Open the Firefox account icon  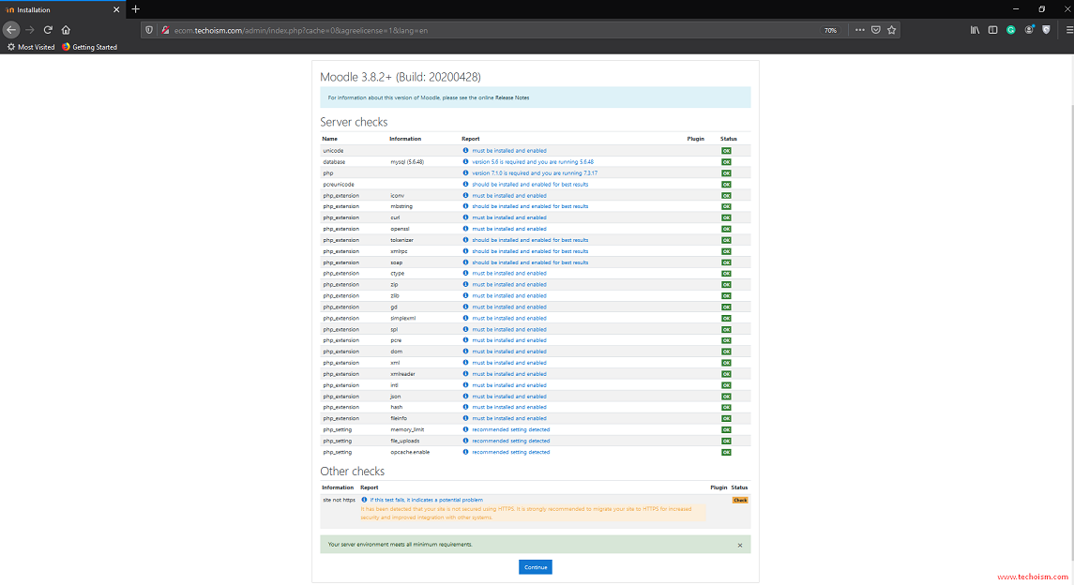(1029, 30)
